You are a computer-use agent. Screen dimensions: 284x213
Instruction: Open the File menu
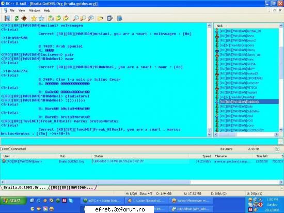[12, 11]
